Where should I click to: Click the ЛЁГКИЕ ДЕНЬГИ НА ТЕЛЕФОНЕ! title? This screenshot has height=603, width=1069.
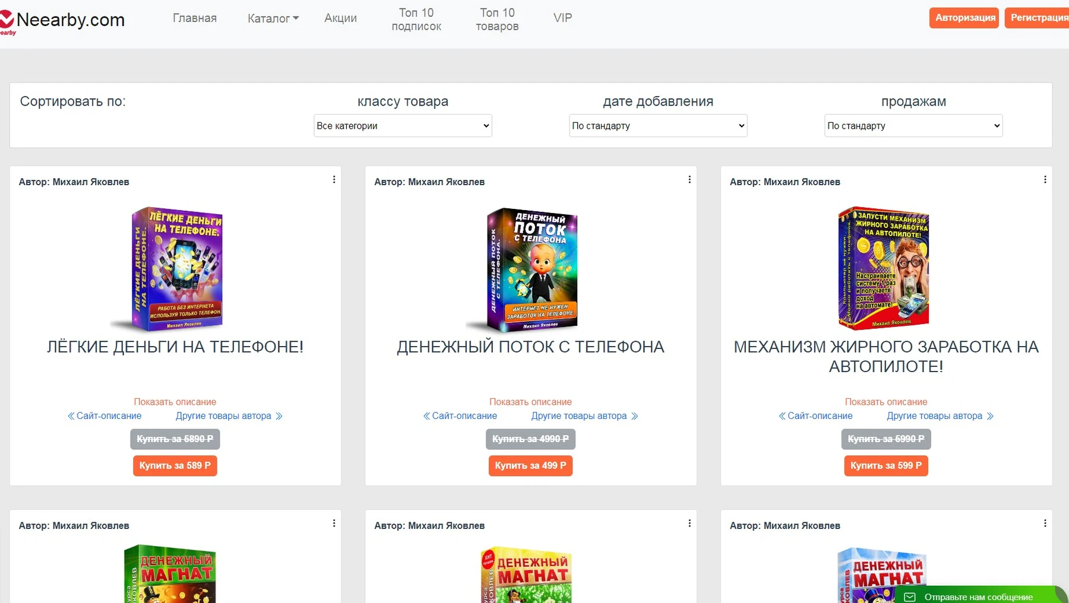pyautogui.click(x=175, y=347)
